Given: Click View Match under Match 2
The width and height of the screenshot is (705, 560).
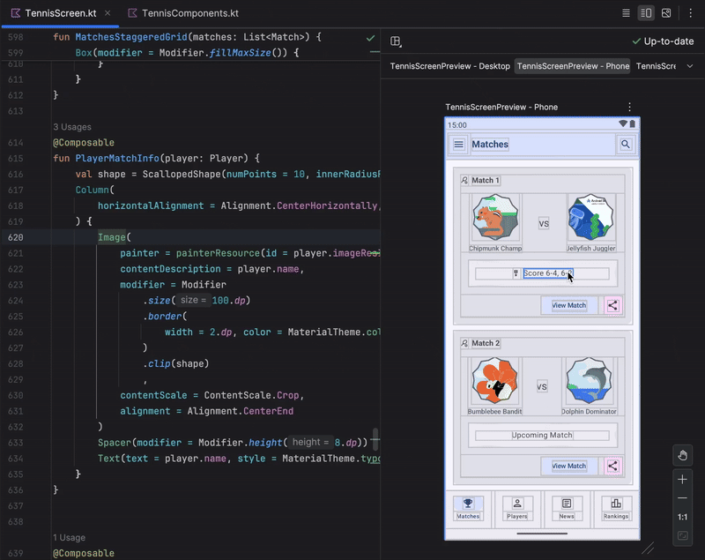Looking at the screenshot, I should pyautogui.click(x=568, y=466).
